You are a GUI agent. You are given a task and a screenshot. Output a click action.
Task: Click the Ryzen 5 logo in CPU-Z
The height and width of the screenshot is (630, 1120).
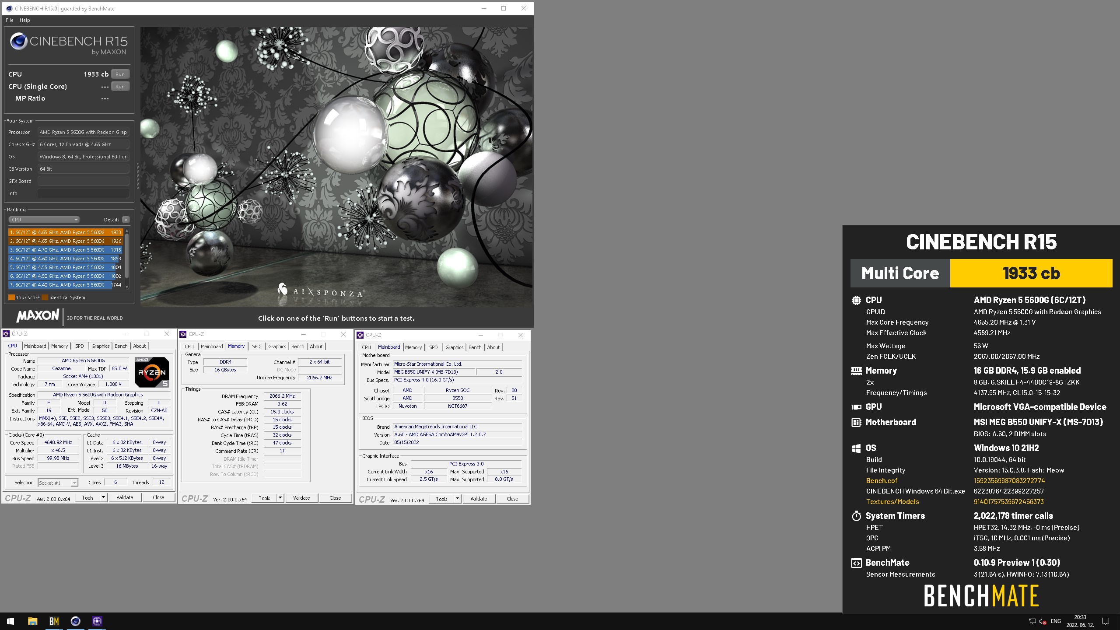152,372
